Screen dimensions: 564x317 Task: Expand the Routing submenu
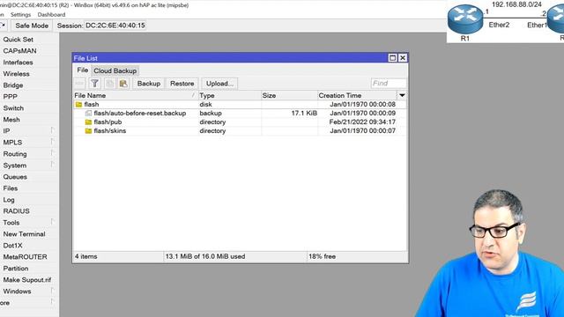pos(53,153)
